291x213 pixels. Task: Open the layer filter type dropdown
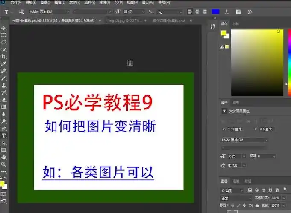tap(232, 190)
